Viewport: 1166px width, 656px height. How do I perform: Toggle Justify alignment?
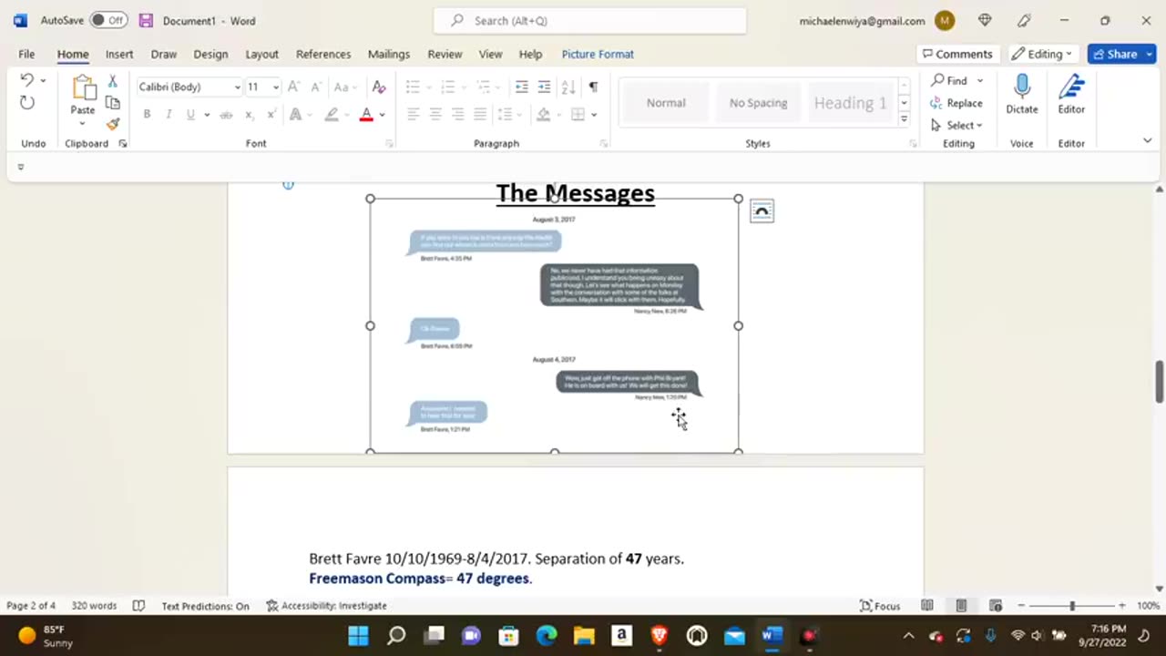480,115
